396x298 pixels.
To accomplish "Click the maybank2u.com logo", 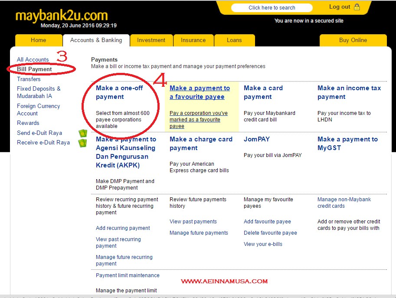I will 62,16.
